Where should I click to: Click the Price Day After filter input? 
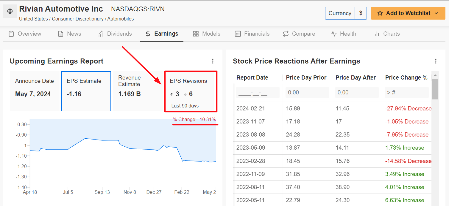(357, 93)
